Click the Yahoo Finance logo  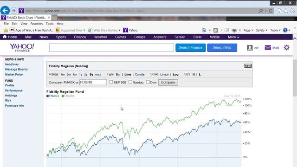pos(22,47)
